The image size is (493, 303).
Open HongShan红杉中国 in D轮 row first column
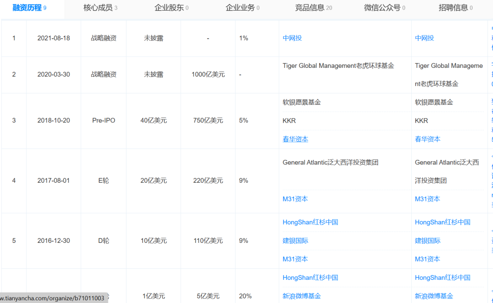(x=310, y=222)
